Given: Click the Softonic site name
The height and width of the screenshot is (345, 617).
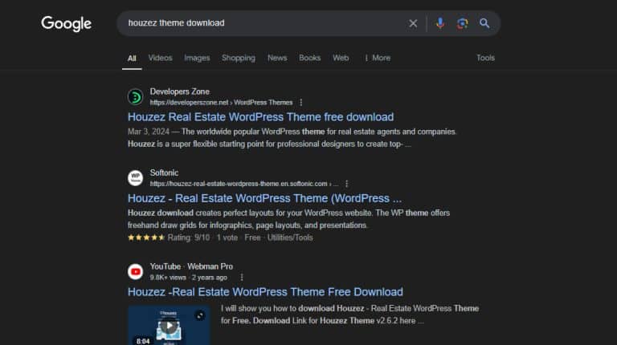Looking at the screenshot, I should click(x=164, y=172).
